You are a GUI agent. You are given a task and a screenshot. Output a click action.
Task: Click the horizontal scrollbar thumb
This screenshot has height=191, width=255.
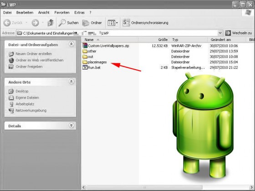[x=145, y=187]
